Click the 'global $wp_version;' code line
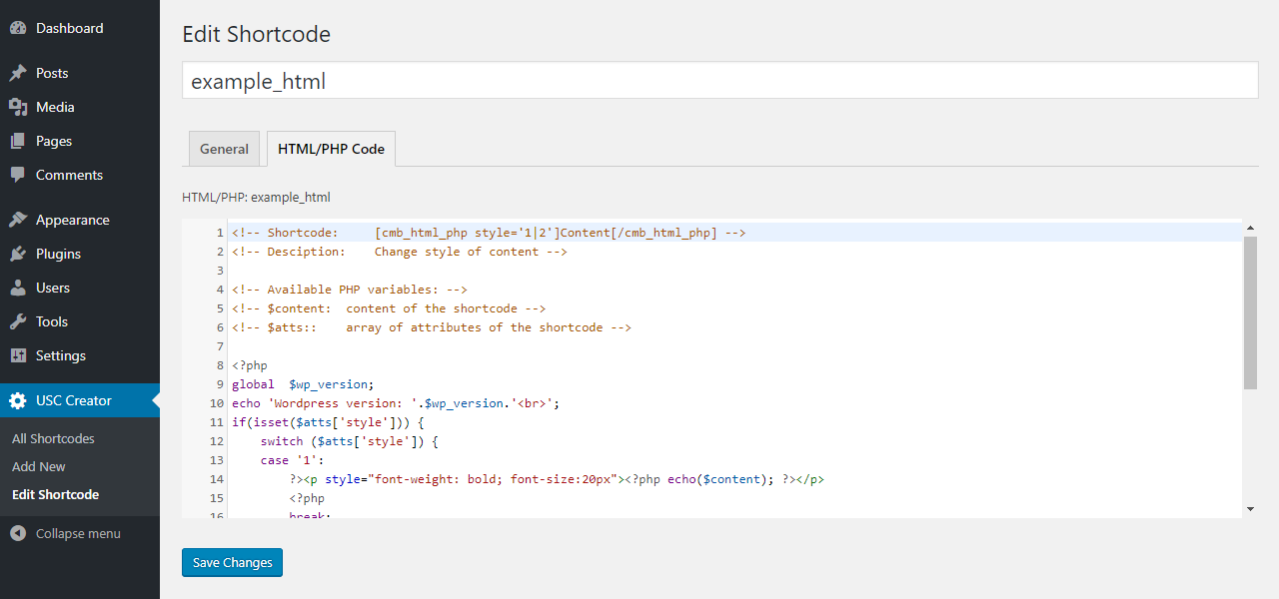This screenshot has height=599, width=1279. click(303, 384)
